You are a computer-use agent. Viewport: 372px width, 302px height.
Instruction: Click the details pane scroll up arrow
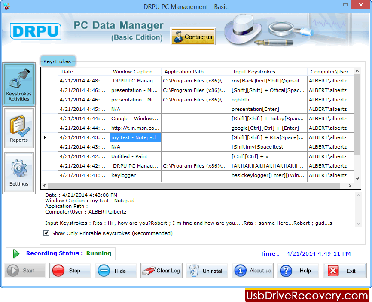pyautogui.click(x=359, y=195)
